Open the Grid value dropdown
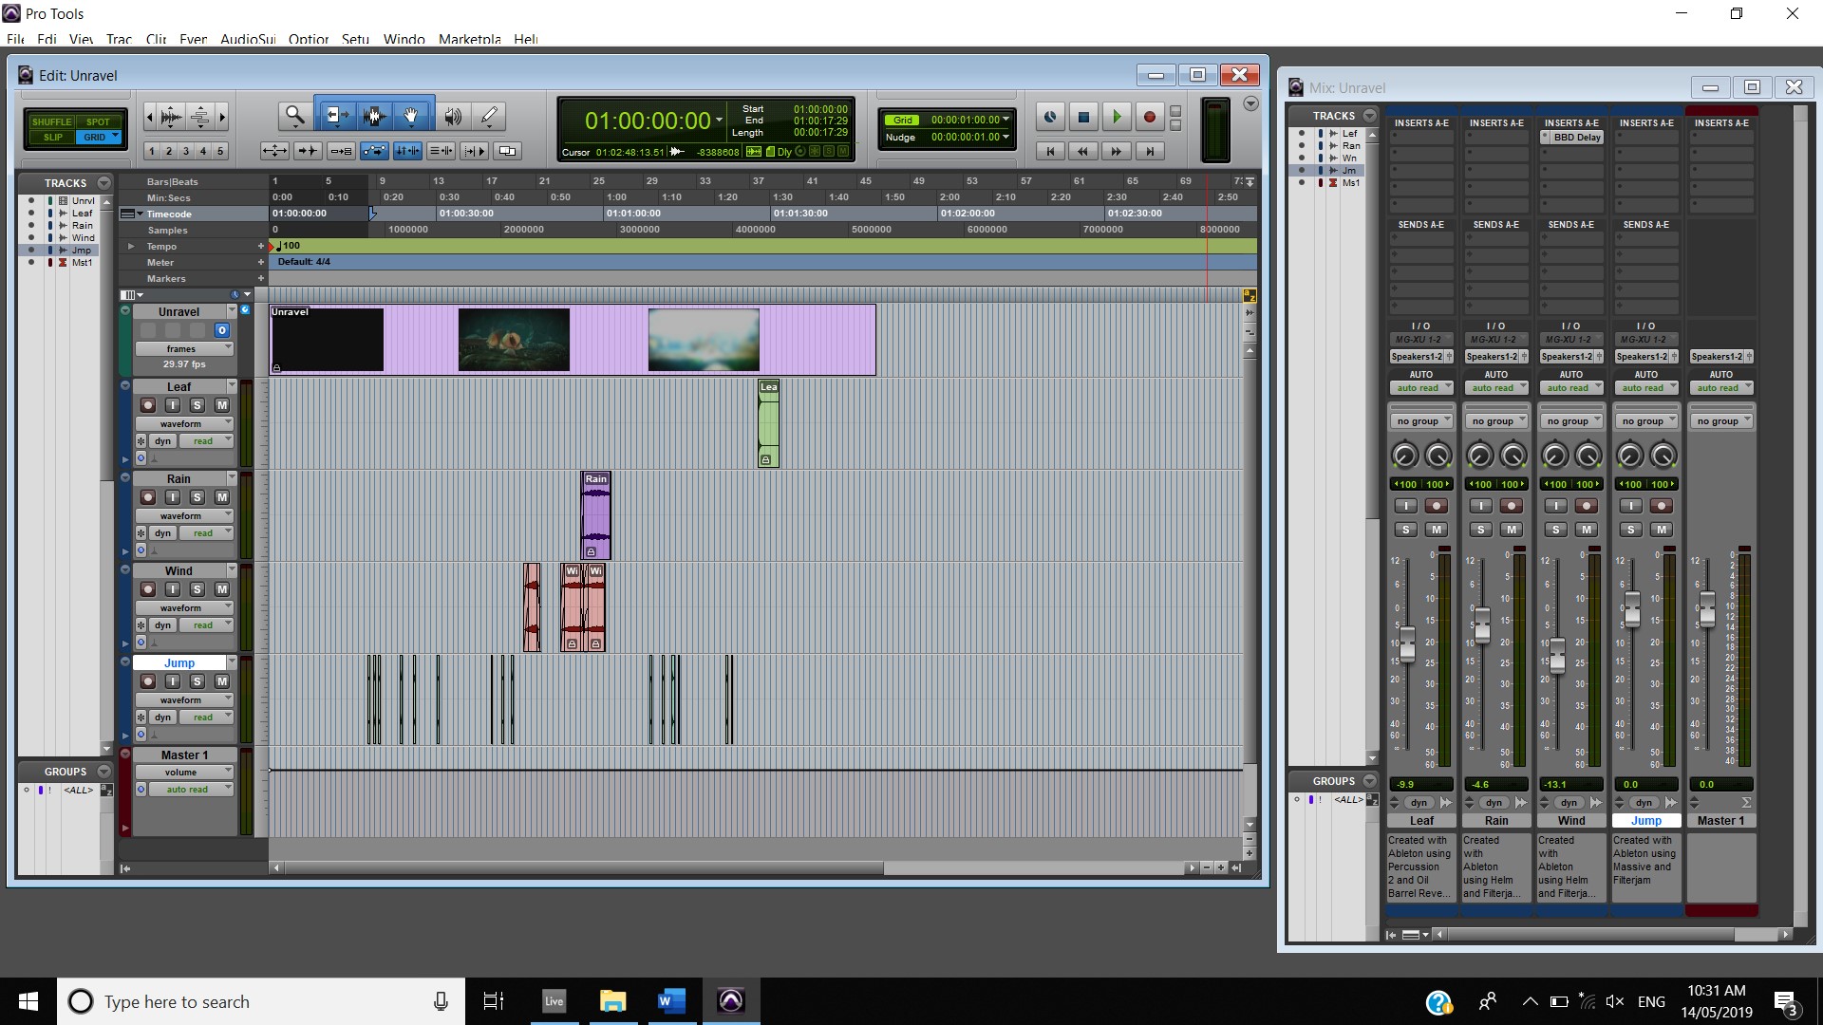The image size is (1823, 1025). click(1005, 120)
